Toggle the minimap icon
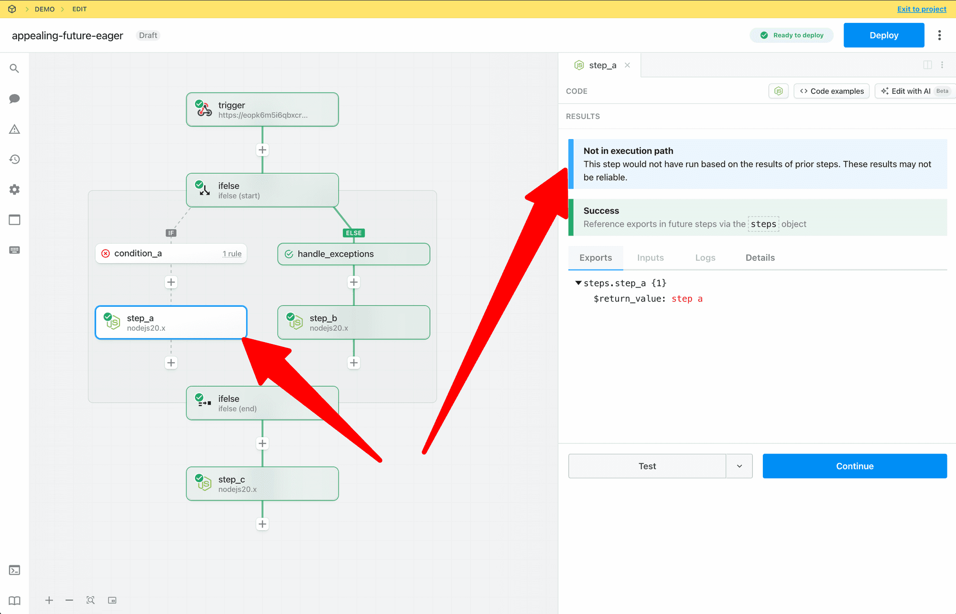Viewport: 956px width, 614px height. 112,600
